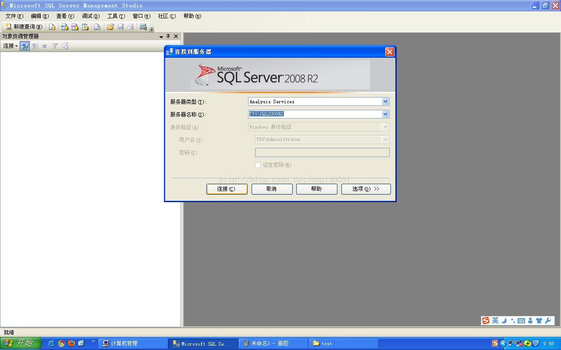
Task: Switch to 未命名3 - 画图 taskbar window
Action: (273, 343)
